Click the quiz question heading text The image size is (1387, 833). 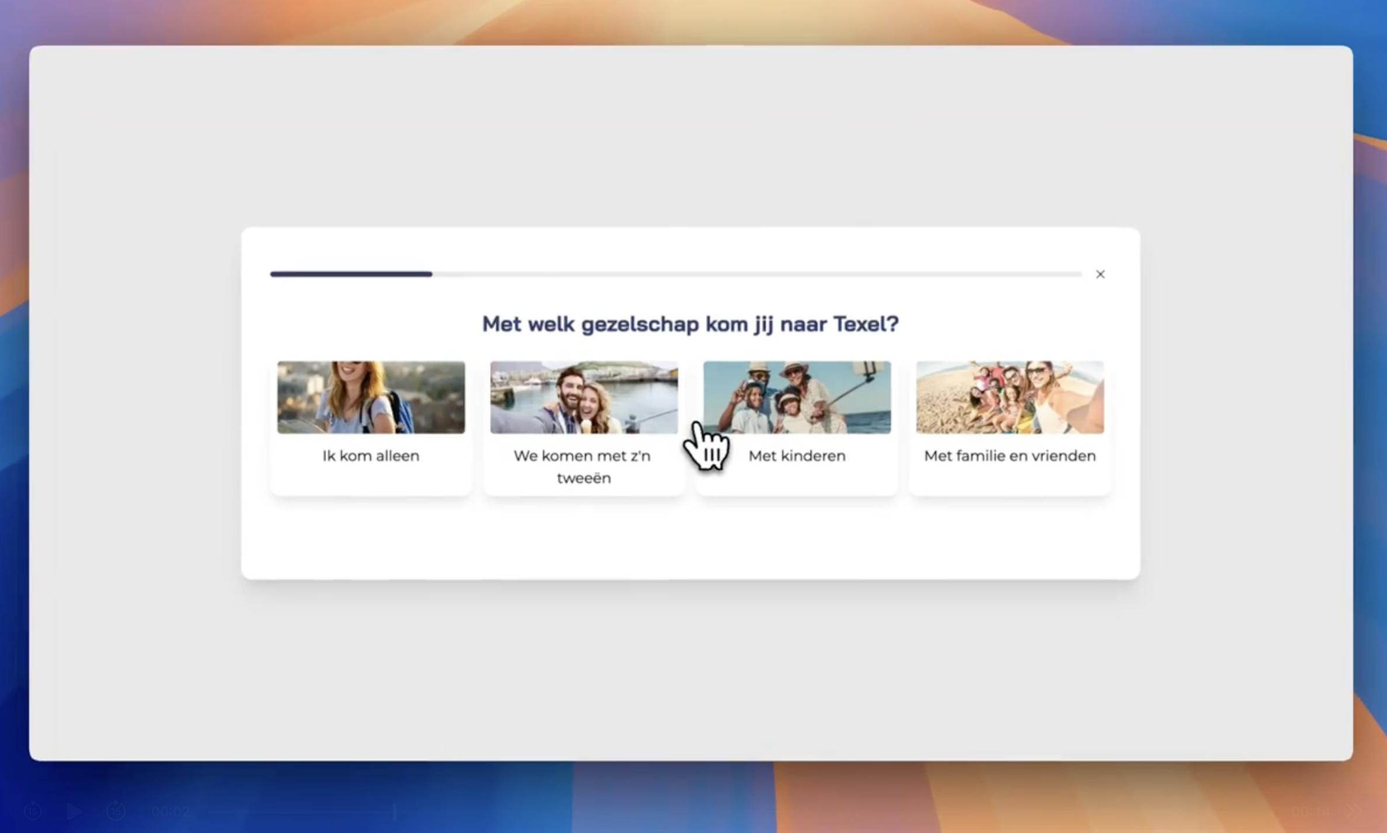click(691, 324)
